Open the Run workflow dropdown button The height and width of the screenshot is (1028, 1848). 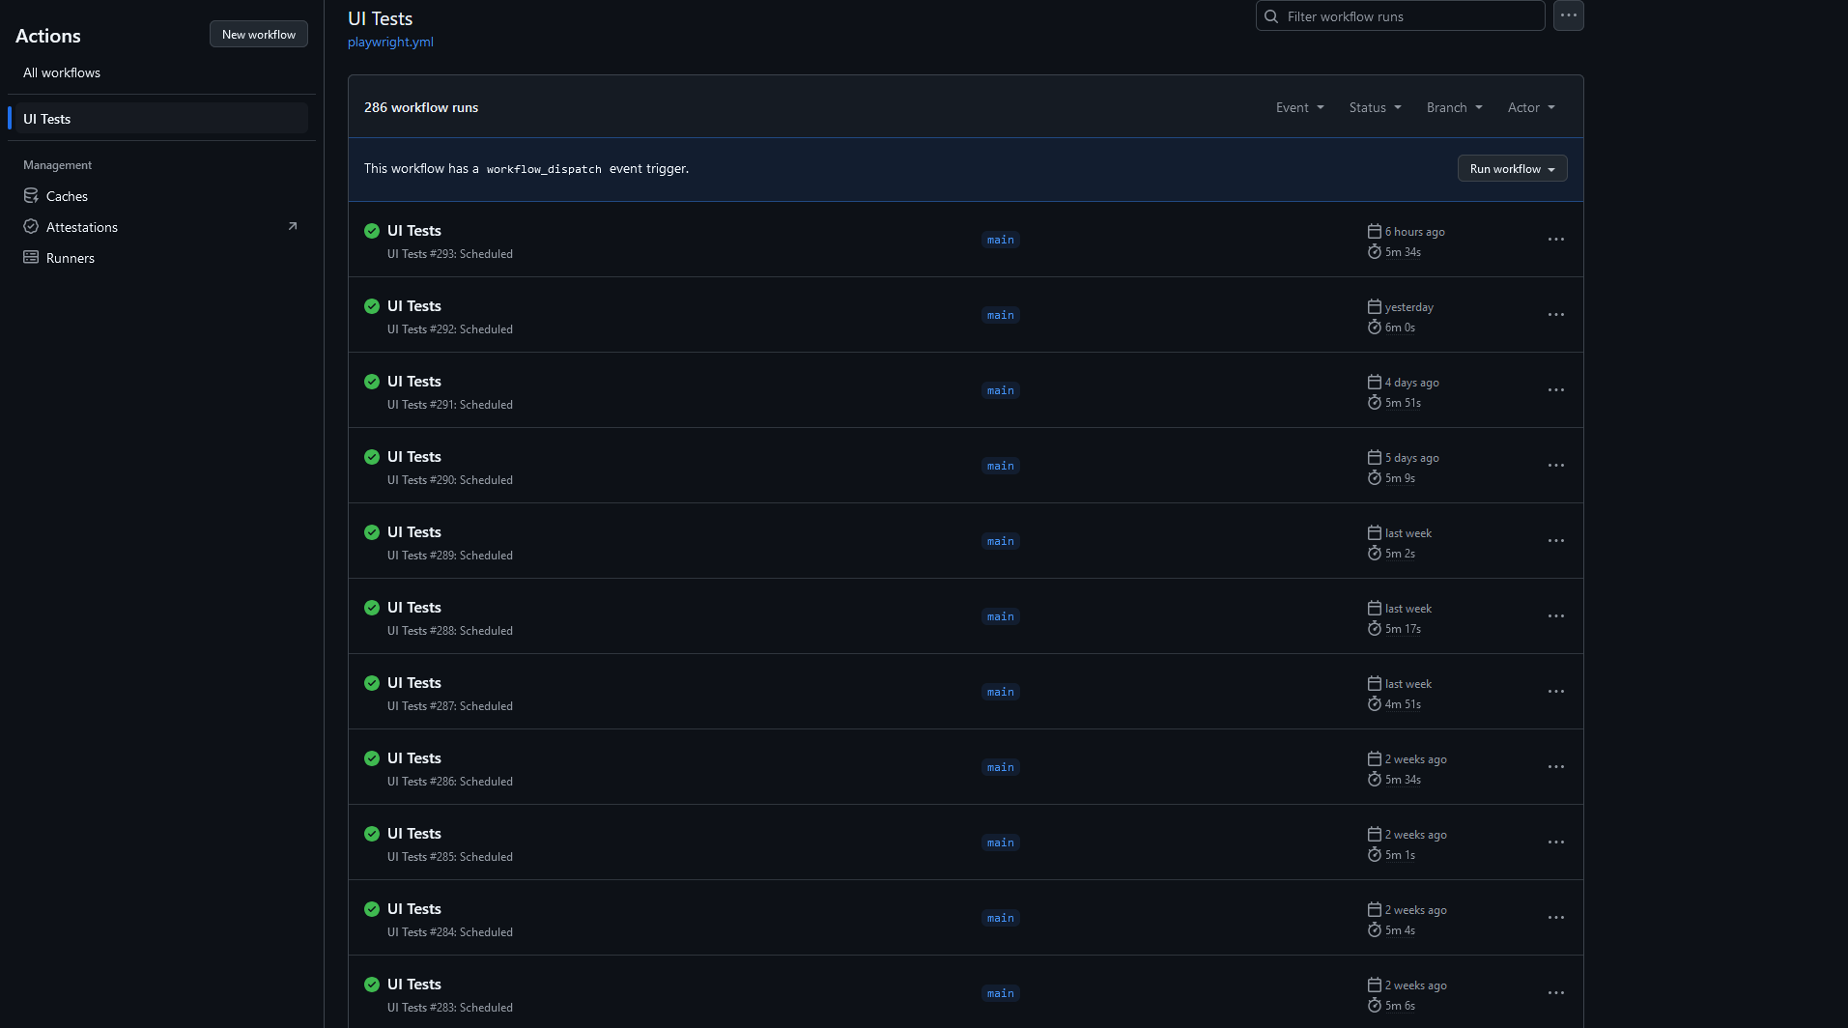click(1512, 169)
